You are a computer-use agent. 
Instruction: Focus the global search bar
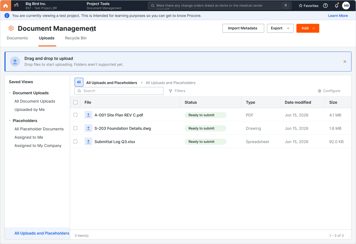[220, 6]
